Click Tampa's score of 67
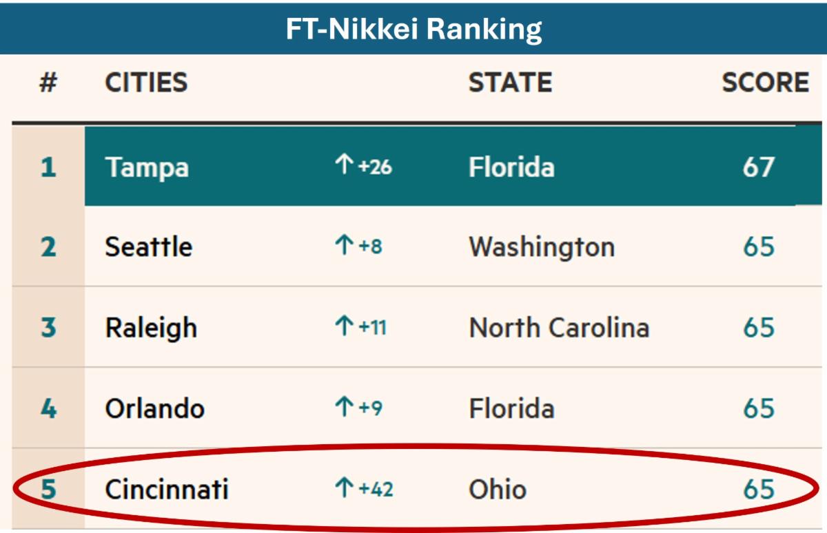827x533 pixels. click(x=758, y=167)
